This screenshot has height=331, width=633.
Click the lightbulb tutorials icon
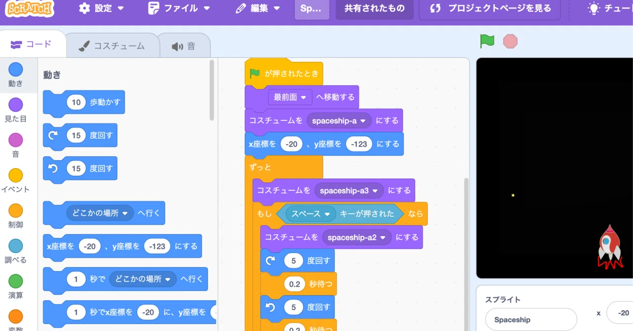[x=593, y=8]
